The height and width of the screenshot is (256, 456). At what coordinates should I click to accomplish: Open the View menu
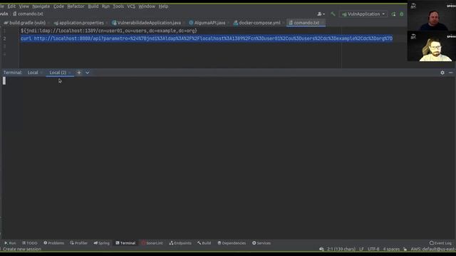tap(24, 6)
